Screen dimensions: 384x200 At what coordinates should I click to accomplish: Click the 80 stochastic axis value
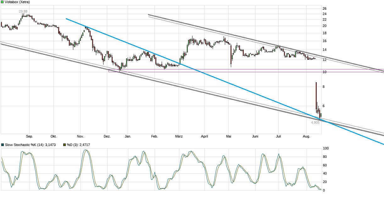coord(325,157)
